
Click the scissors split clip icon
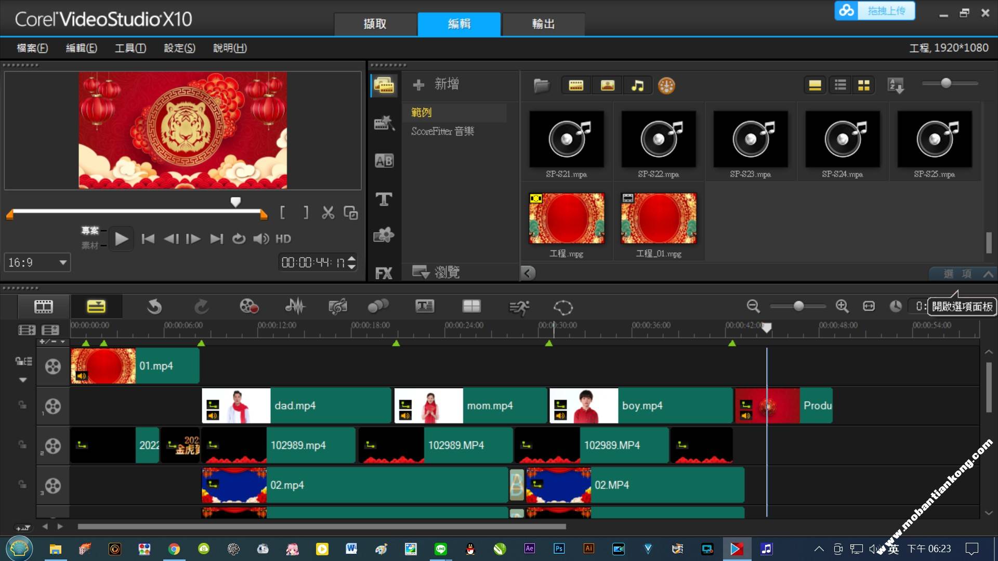click(x=328, y=212)
